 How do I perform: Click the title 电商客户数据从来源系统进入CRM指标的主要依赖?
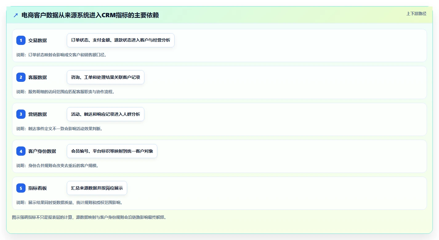pos(90,15)
